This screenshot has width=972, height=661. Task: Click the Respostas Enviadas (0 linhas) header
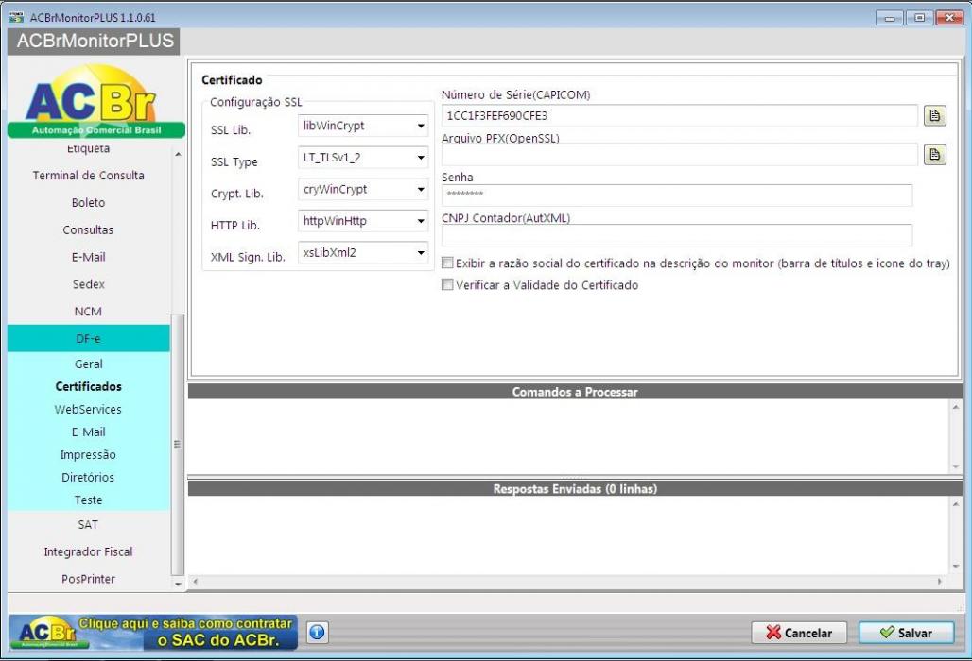[575, 489]
